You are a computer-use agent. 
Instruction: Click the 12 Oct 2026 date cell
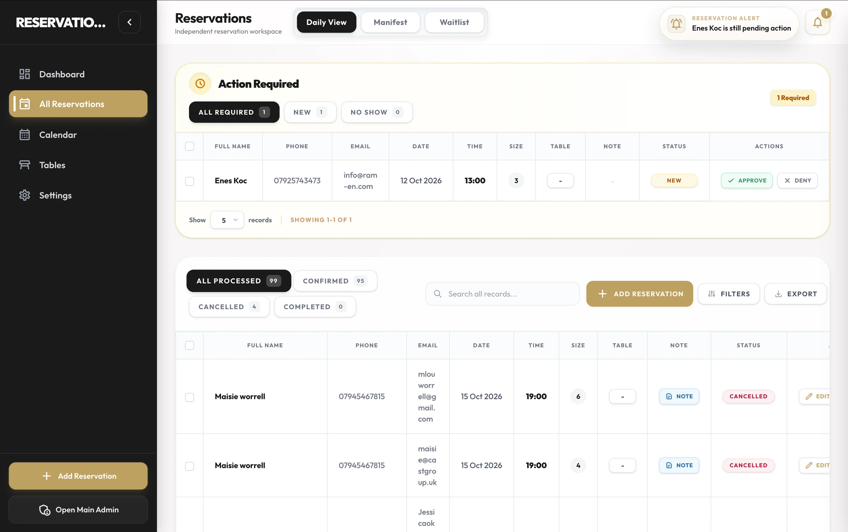421,181
